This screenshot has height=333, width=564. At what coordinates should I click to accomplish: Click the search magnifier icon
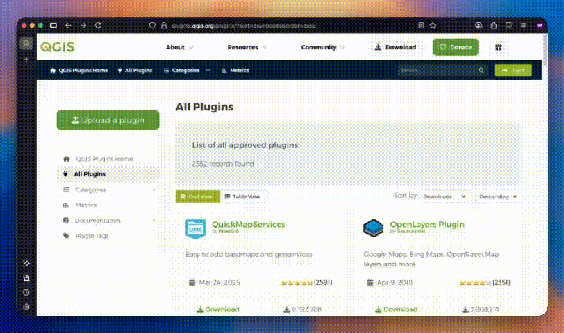point(481,70)
